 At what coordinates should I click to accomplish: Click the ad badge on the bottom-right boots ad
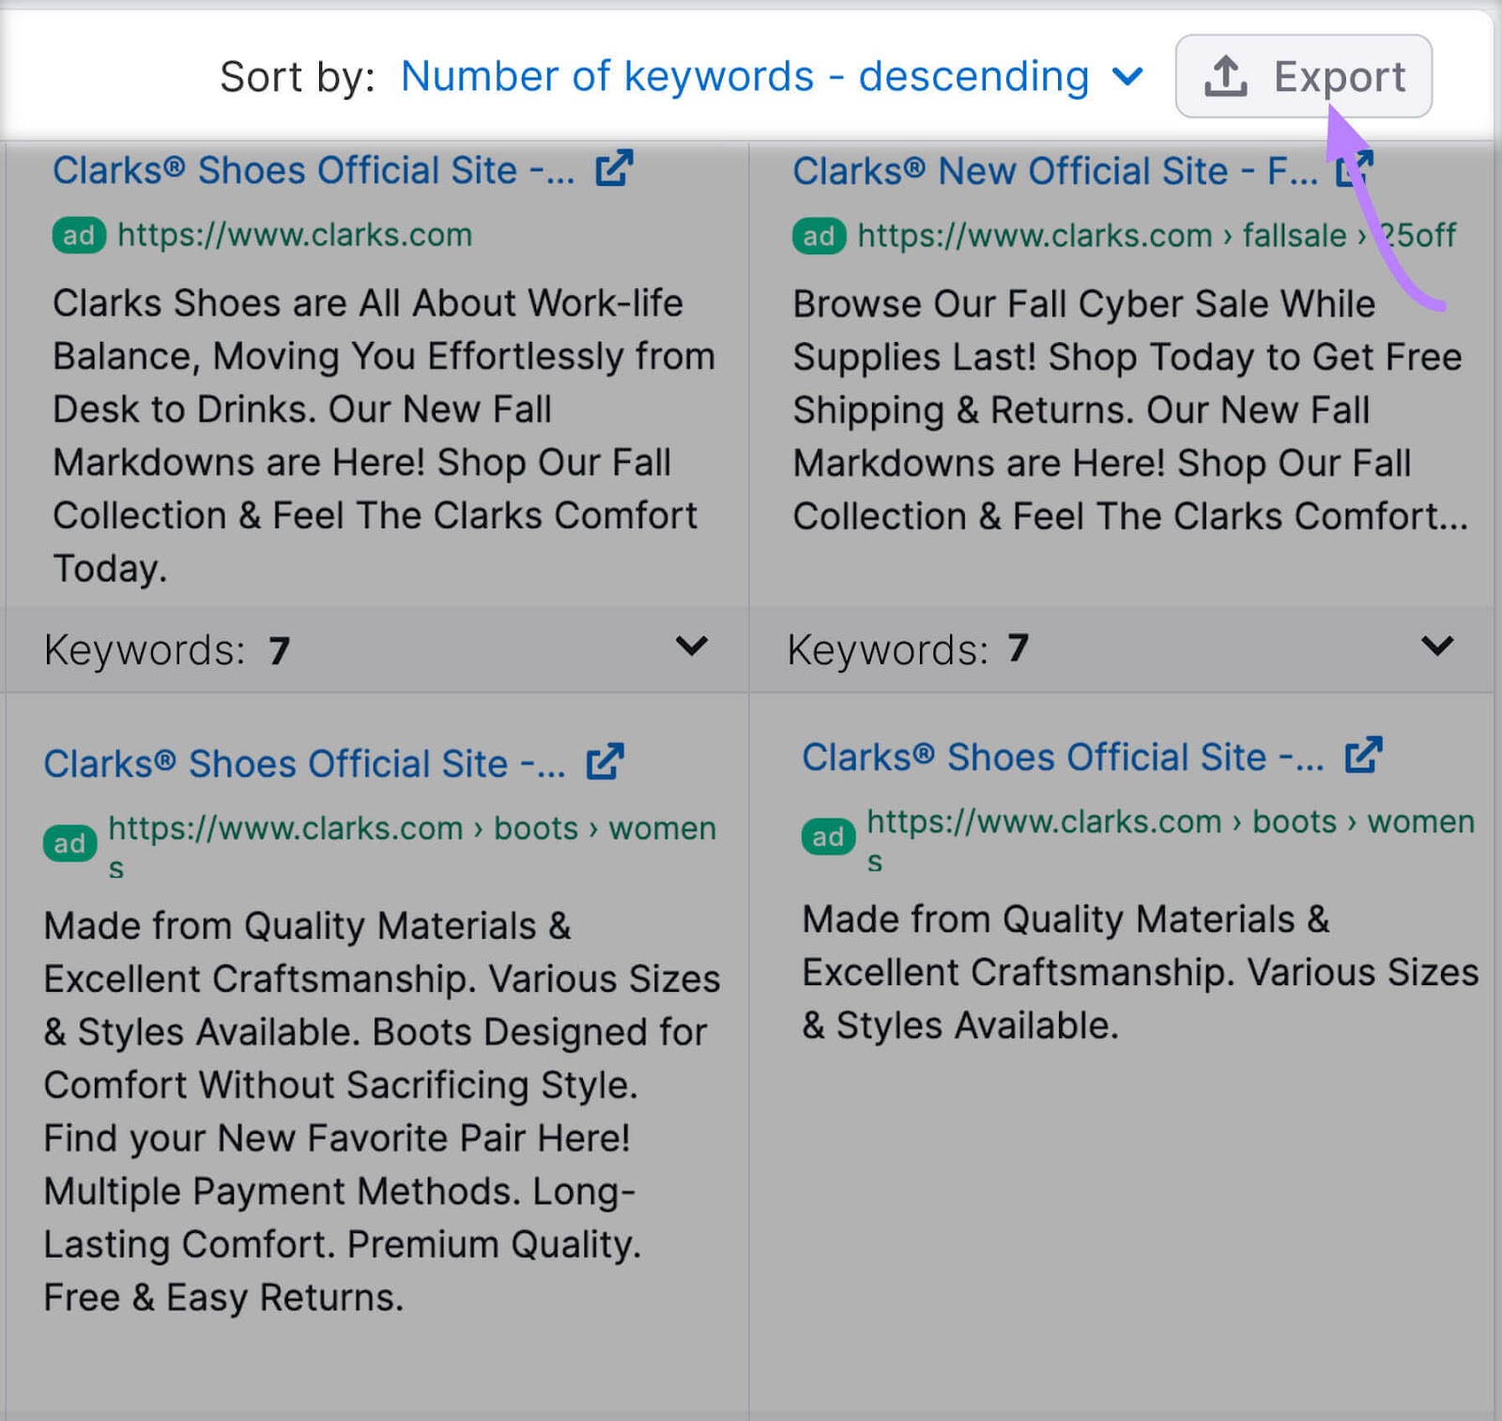tap(828, 837)
